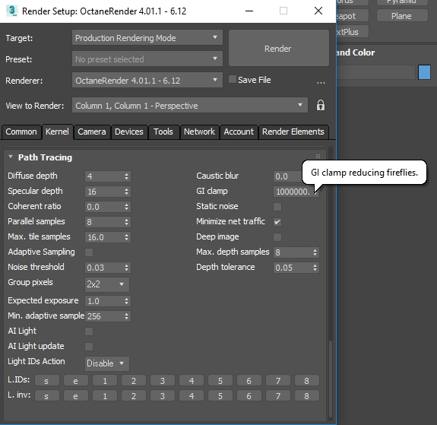Lock the view to render padlock icon
This screenshot has width=437, height=425.
321,105
